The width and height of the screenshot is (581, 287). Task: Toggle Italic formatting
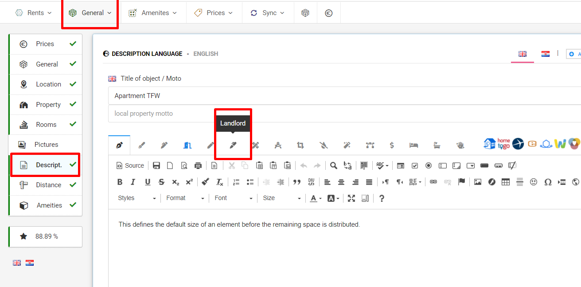point(133,182)
